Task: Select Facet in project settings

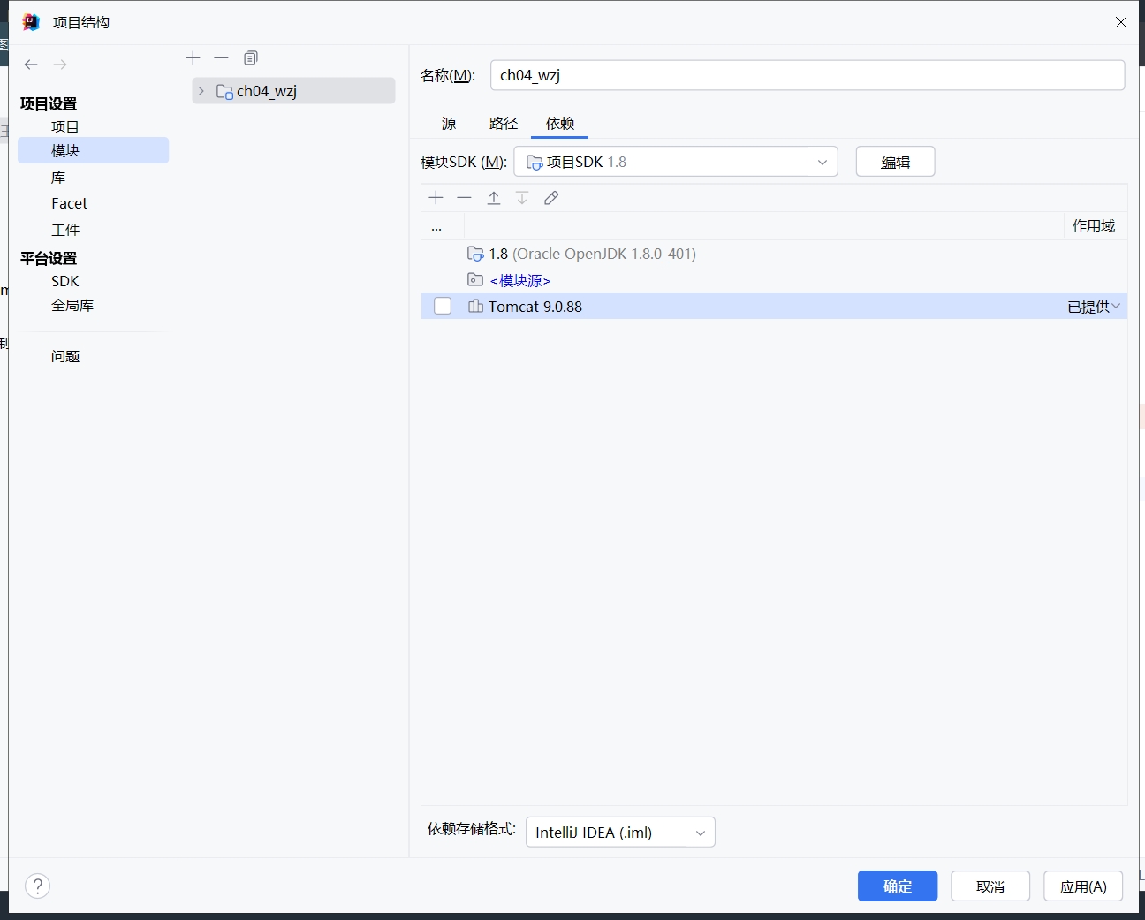Action: pyautogui.click(x=69, y=203)
